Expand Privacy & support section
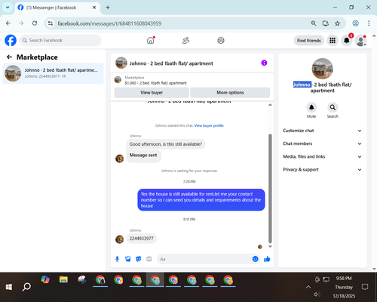Viewport: 377px width, 302px height. pyautogui.click(x=322, y=170)
